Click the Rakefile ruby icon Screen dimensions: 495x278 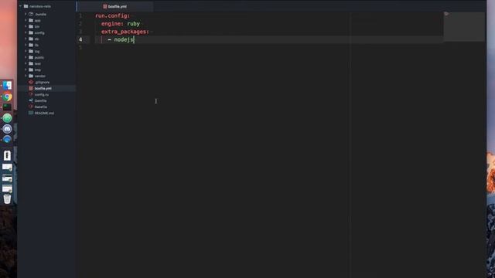pyautogui.click(x=31, y=107)
